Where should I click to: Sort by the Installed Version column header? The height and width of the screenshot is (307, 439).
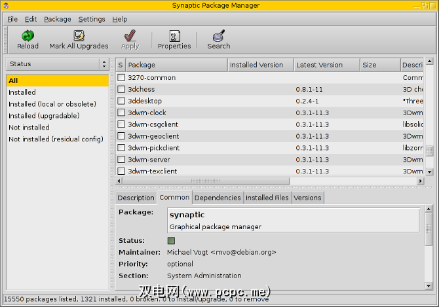pyautogui.click(x=260, y=65)
